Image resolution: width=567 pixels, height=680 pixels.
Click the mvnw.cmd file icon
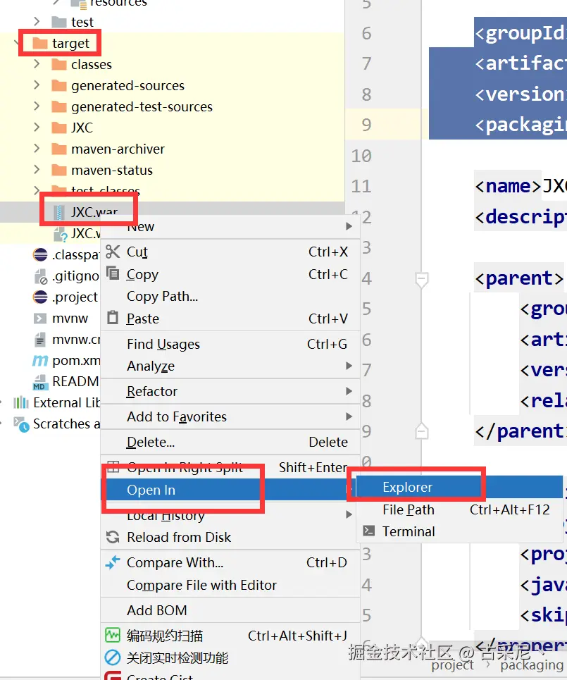pyautogui.click(x=40, y=339)
